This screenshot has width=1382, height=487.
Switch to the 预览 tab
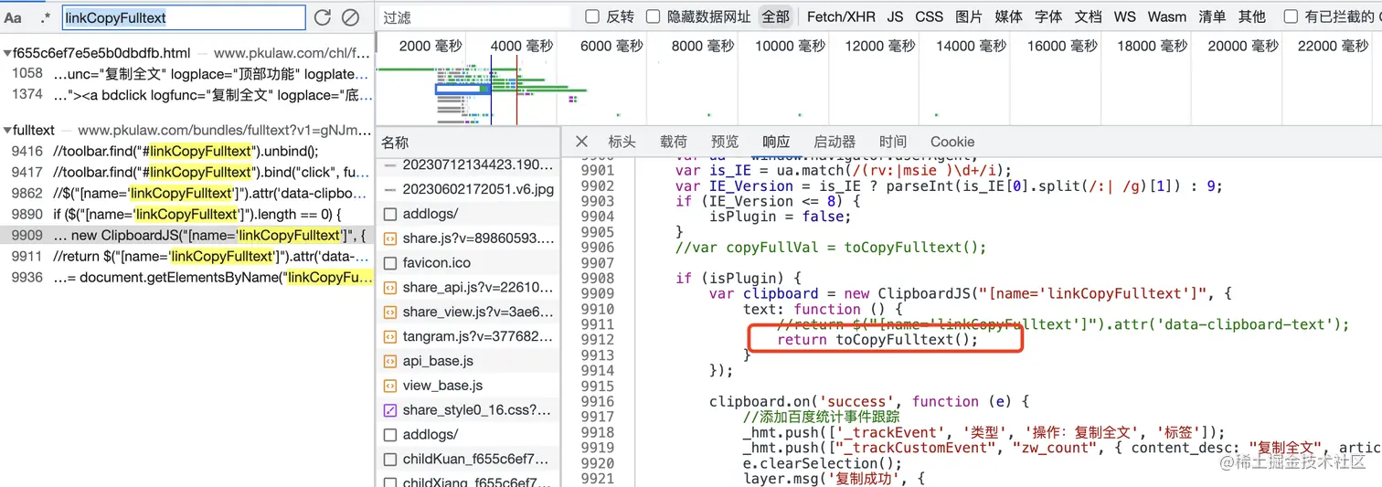pyautogui.click(x=725, y=142)
